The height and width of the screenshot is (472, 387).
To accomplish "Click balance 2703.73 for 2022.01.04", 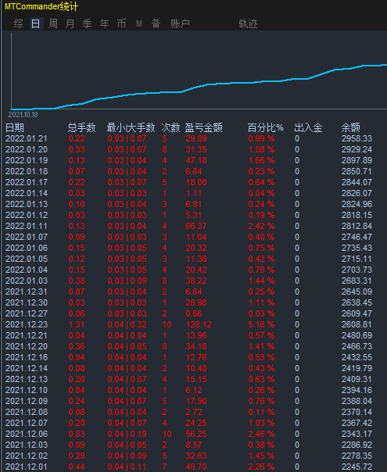I will pyautogui.click(x=357, y=270).
